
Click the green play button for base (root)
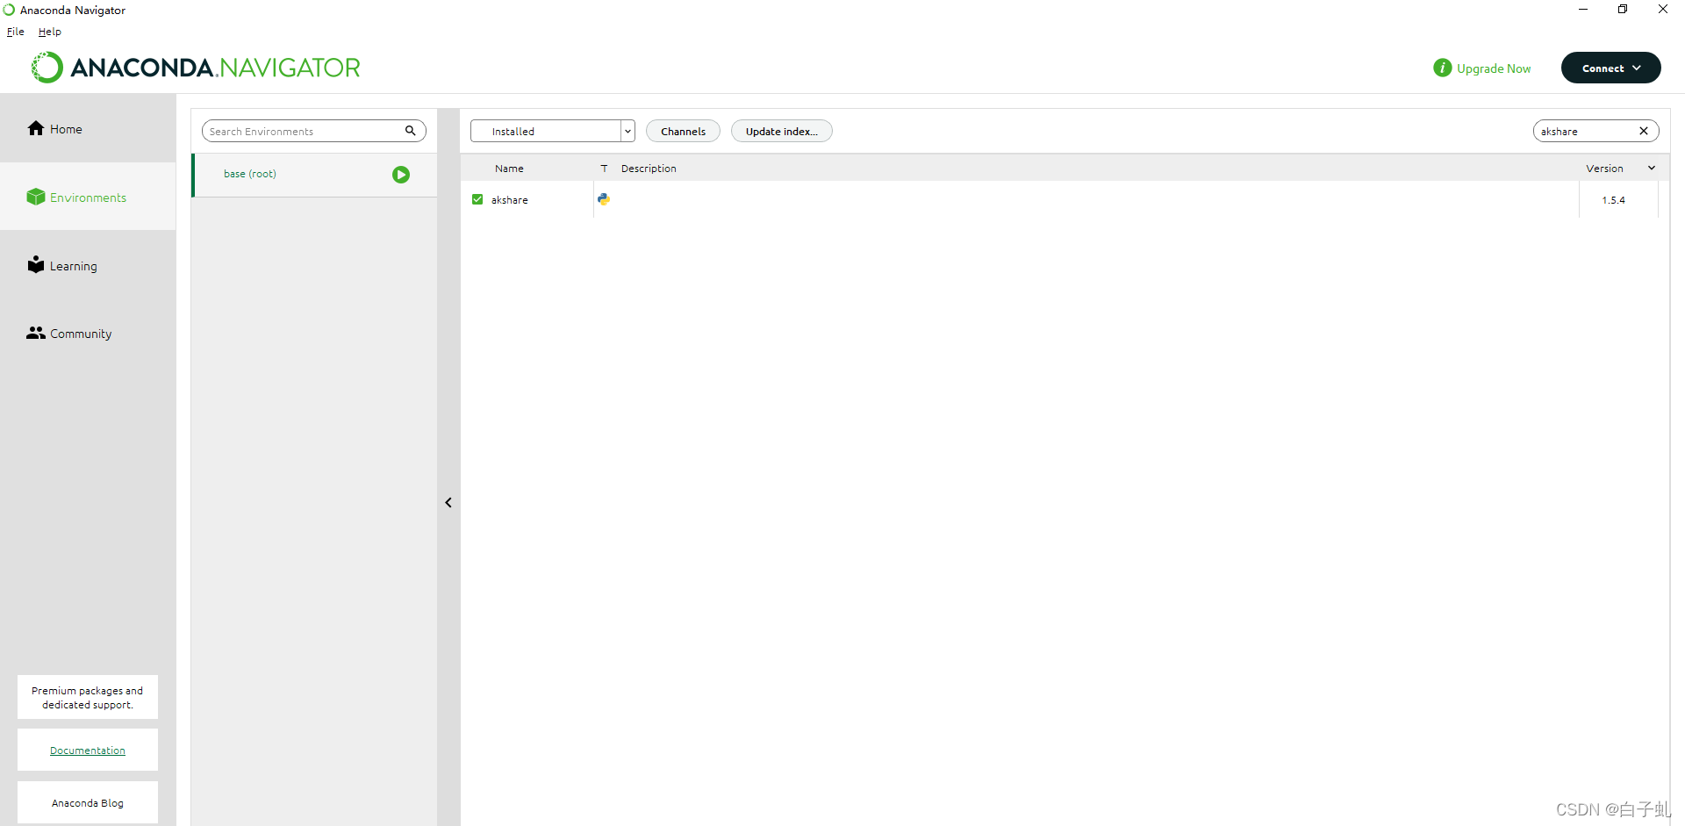click(401, 175)
